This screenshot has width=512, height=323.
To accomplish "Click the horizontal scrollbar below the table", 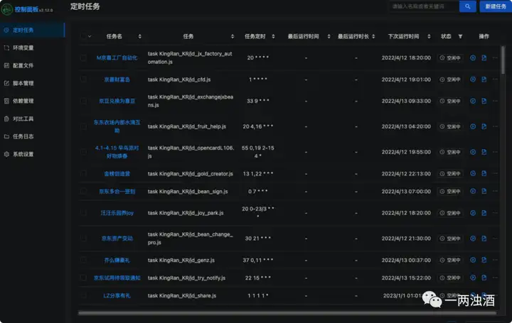I will pyautogui.click(x=287, y=313).
